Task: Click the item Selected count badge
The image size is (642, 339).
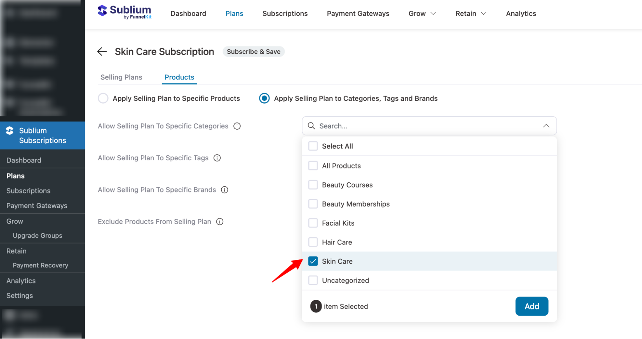Action: coord(316,306)
